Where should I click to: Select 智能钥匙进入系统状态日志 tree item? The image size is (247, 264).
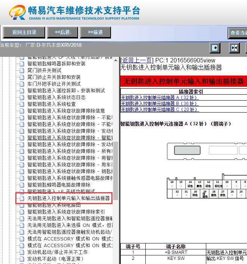(x=56, y=97)
